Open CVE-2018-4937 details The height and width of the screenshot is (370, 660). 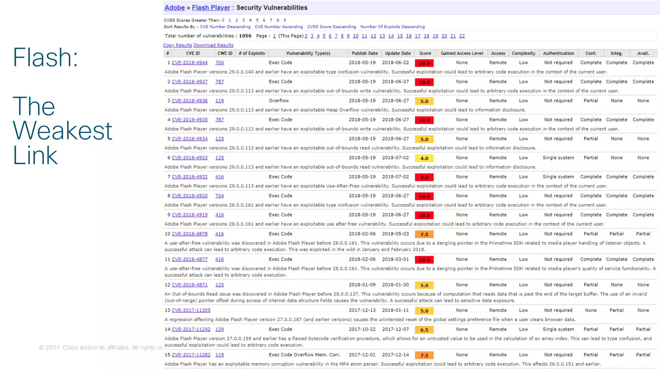[x=189, y=82]
